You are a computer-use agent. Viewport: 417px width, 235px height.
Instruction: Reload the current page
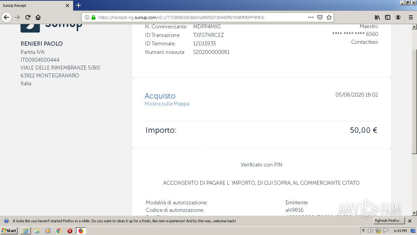point(28,17)
